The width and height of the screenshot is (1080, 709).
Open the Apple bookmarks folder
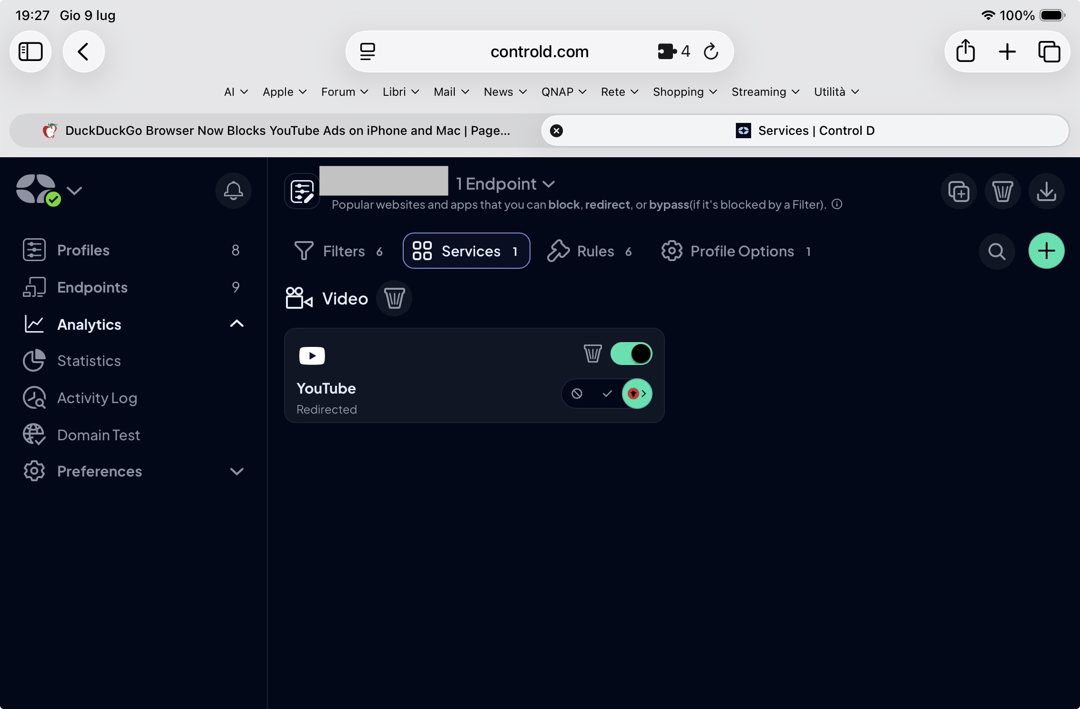285,92
